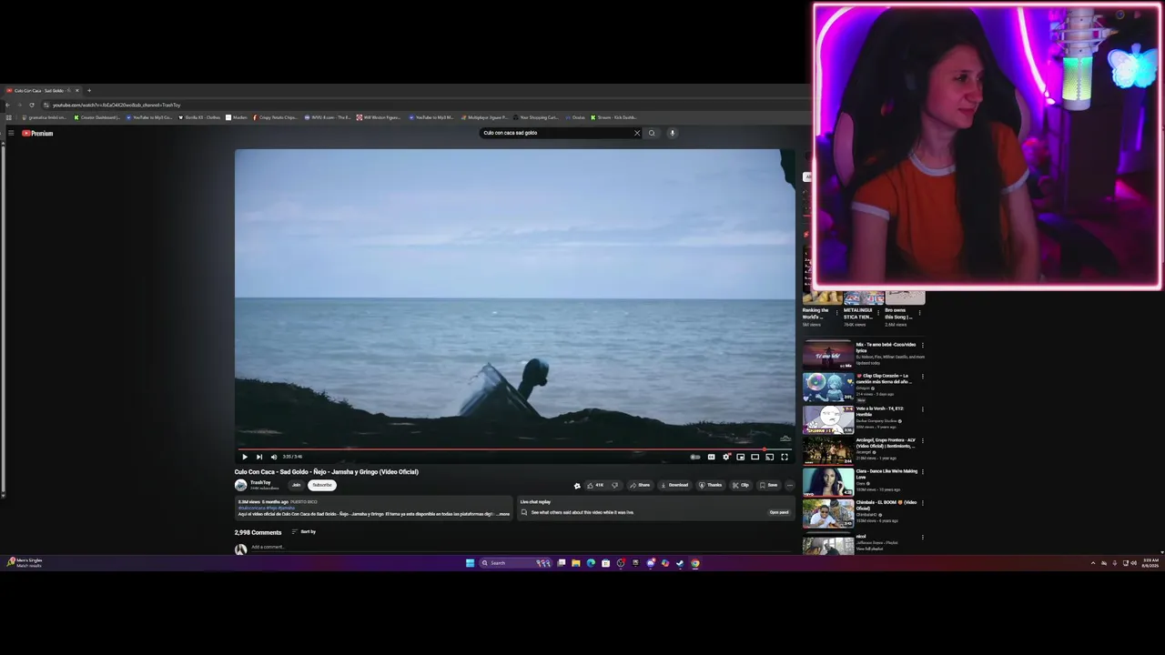The image size is (1165, 655).
Task: Open the YouTube hamburger guide menu
Action: pyautogui.click(x=11, y=133)
